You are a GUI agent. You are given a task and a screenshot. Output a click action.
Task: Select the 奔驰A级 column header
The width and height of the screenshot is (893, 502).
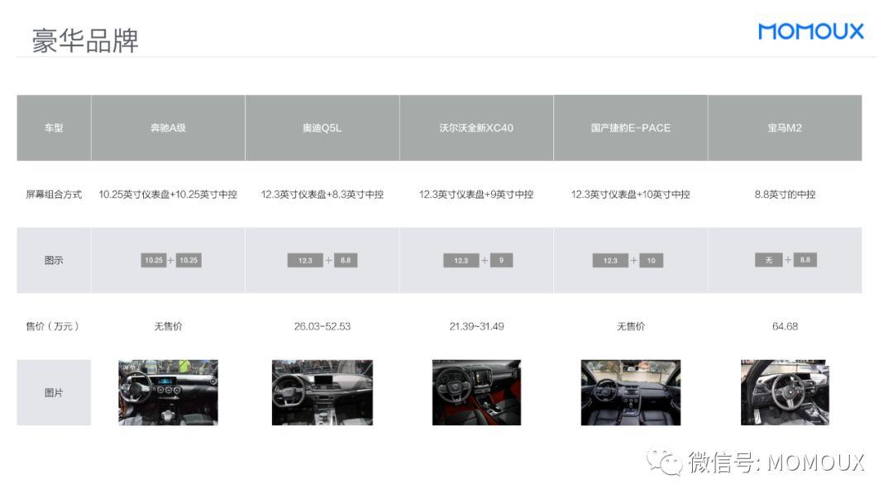click(168, 128)
